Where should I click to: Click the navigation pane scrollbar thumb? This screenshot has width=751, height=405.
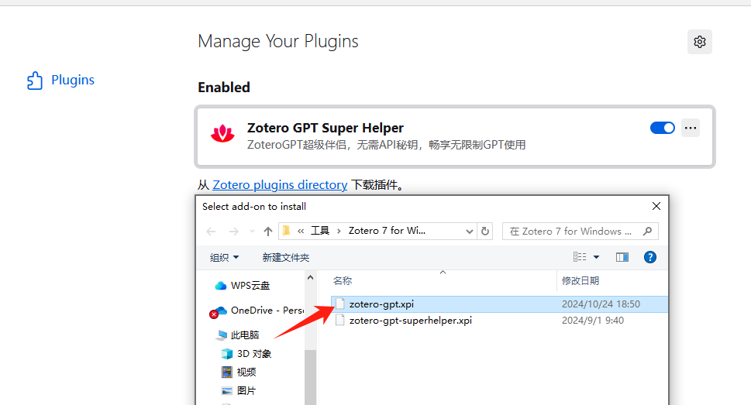310,377
